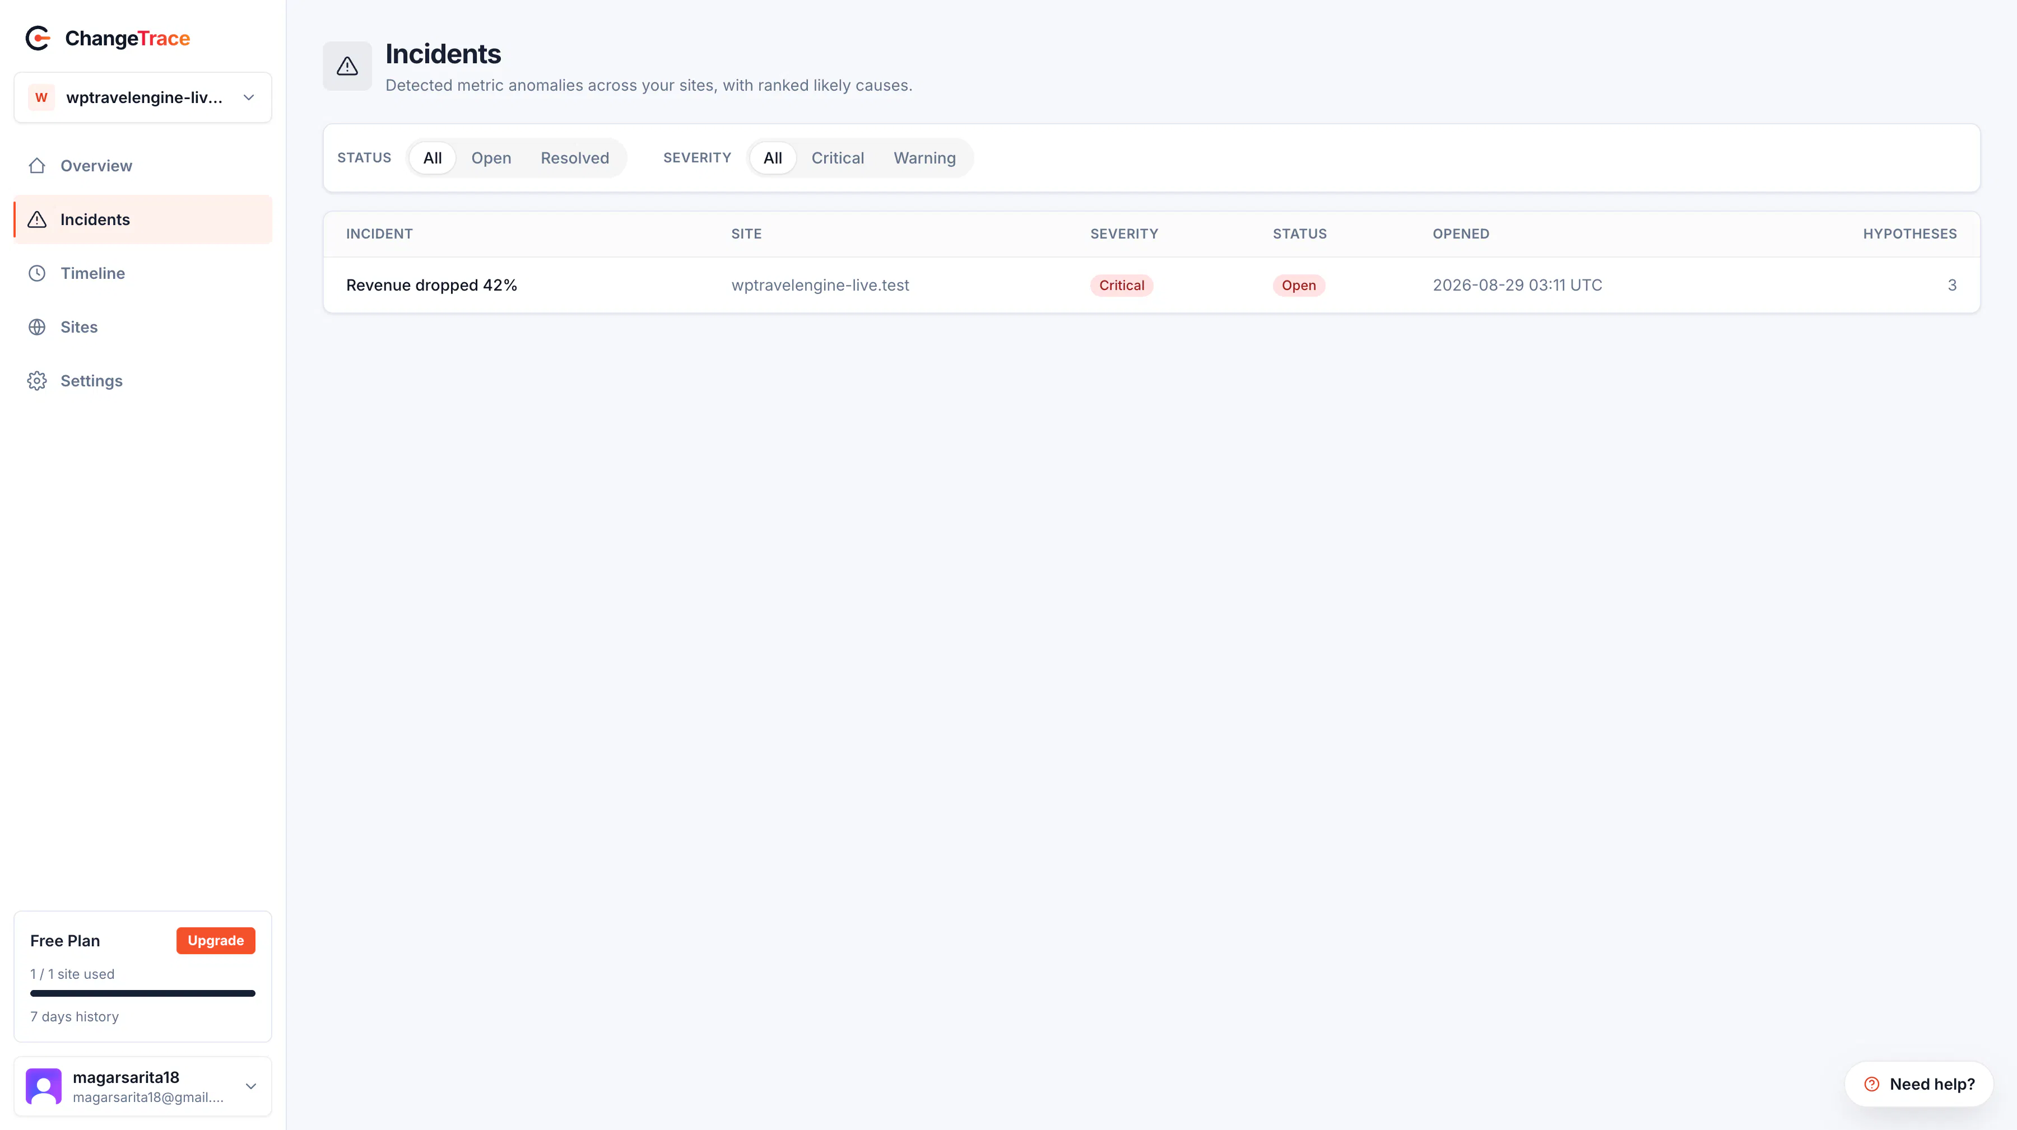The height and width of the screenshot is (1130, 2017).
Task: Click the hypotheses count 3
Action: pyautogui.click(x=1952, y=286)
